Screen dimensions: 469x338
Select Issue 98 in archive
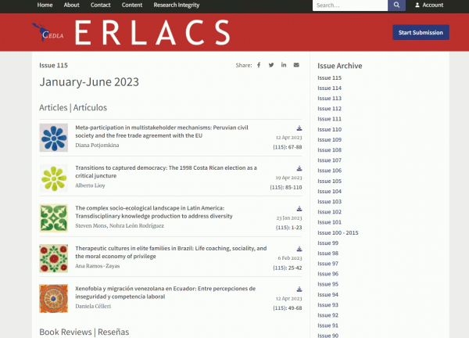click(328, 253)
